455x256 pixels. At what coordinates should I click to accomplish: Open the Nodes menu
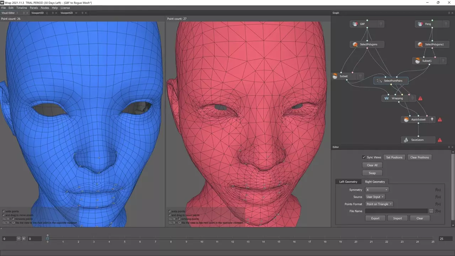tap(45, 8)
